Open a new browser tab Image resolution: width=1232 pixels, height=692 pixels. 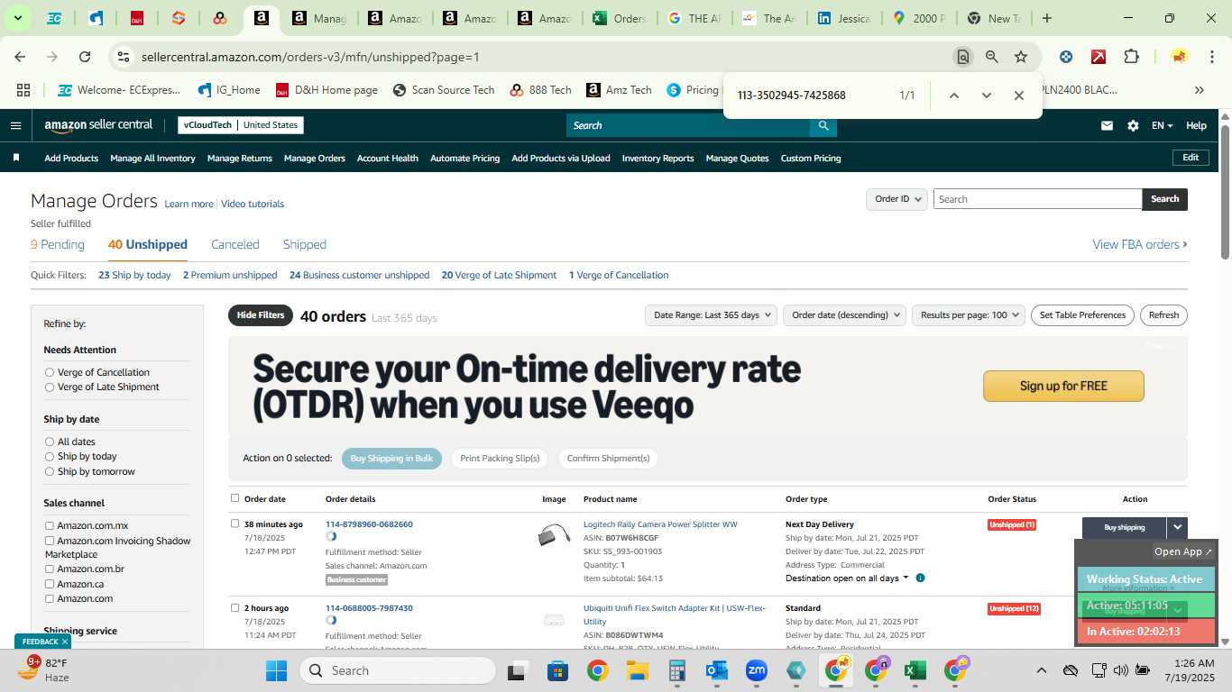[1046, 18]
